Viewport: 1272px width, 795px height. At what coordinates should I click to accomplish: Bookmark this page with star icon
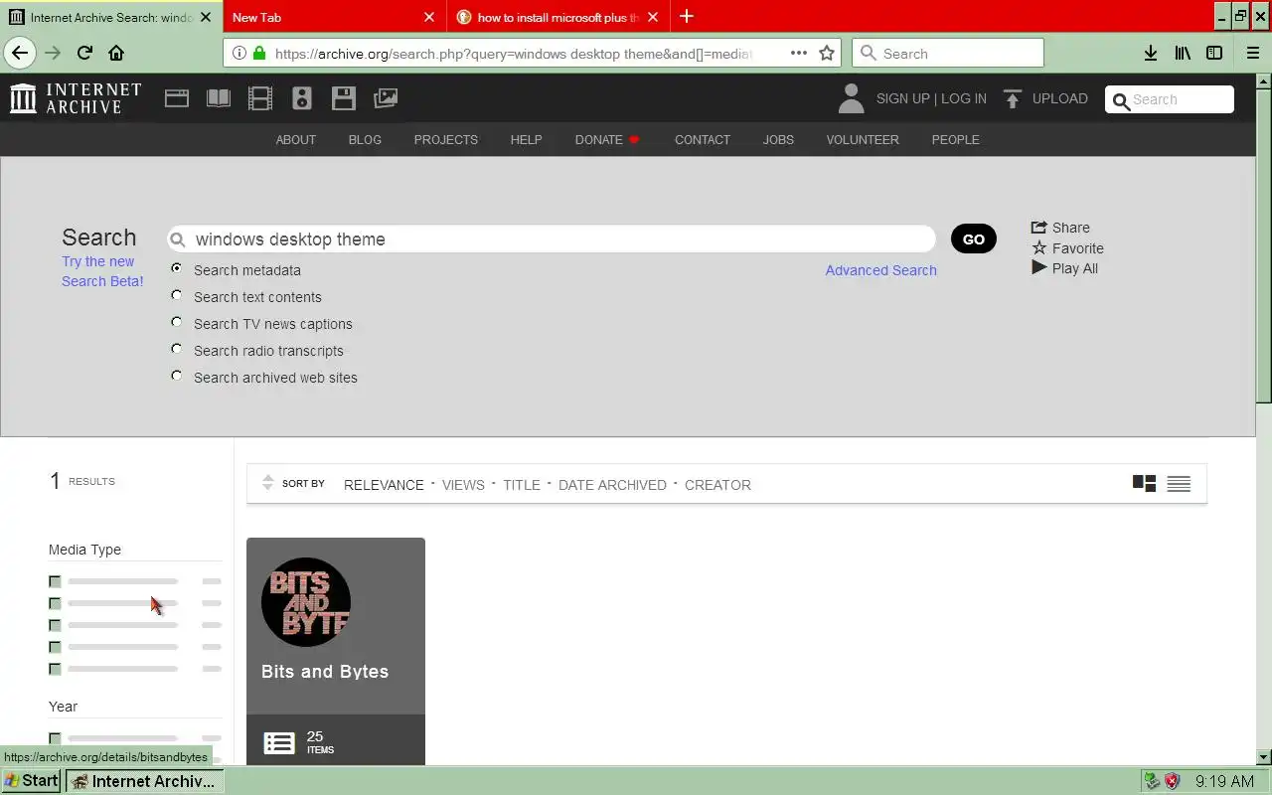(x=827, y=54)
